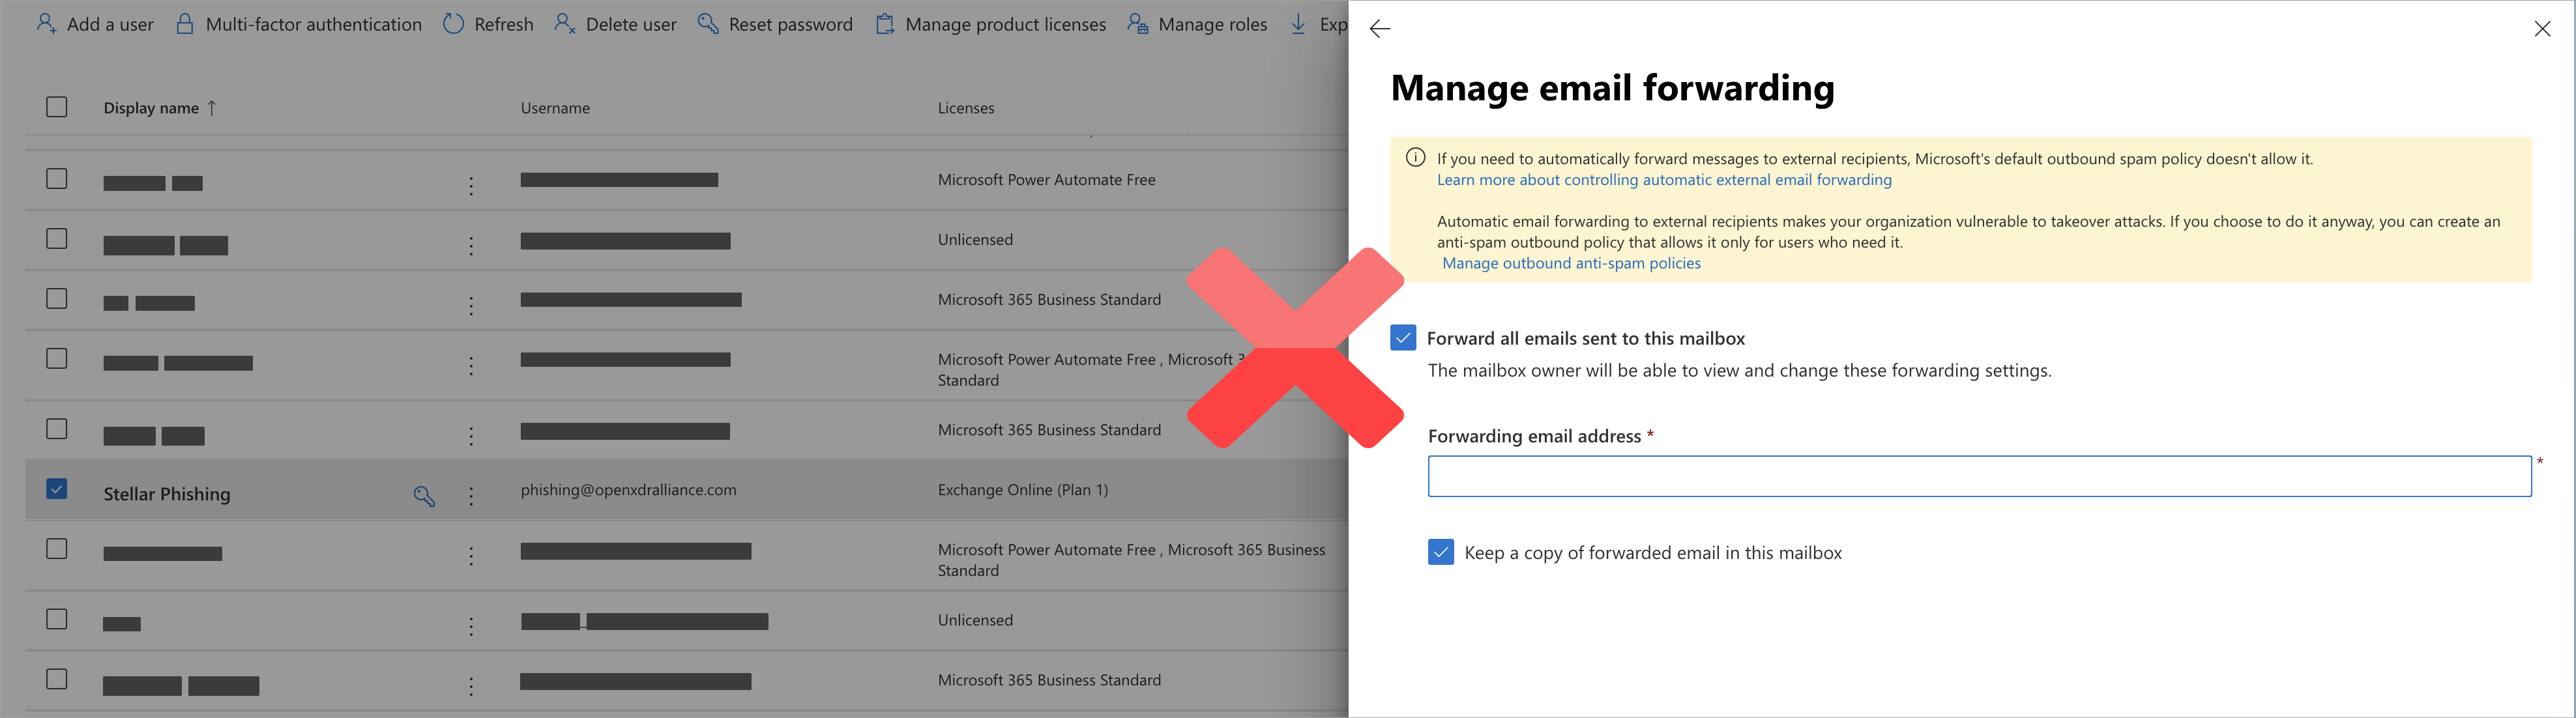This screenshot has height=718, width=2576.
Task: Open the Manage outbound anti-spam policies link
Action: click(x=1571, y=263)
